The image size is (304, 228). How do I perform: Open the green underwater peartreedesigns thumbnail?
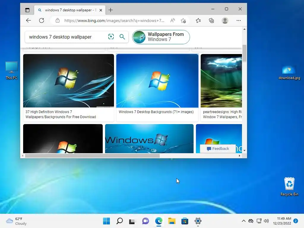pos(221,81)
